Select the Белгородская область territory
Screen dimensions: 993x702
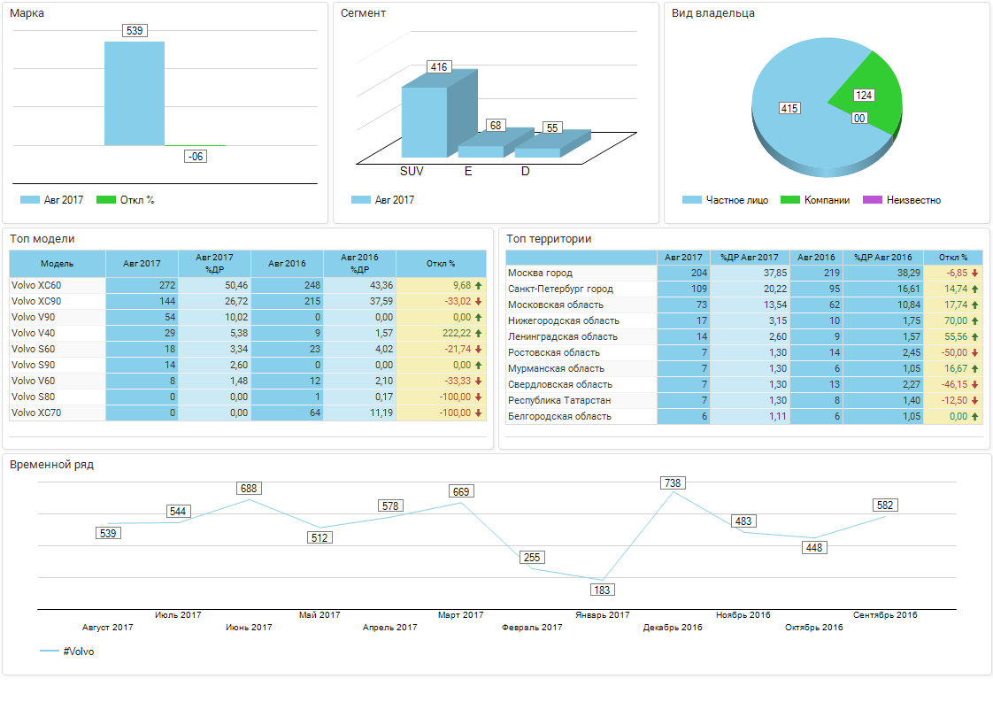pyautogui.click(x=560, y=416)
